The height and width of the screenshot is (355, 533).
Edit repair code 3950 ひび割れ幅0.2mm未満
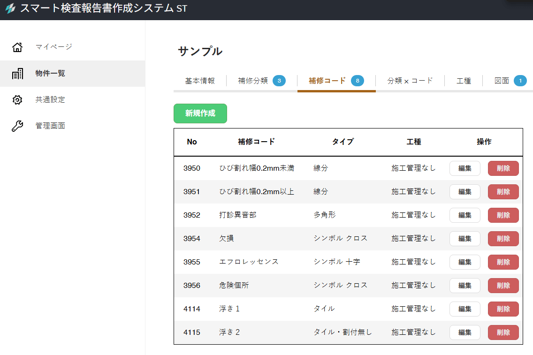click(x=464, y=168)
